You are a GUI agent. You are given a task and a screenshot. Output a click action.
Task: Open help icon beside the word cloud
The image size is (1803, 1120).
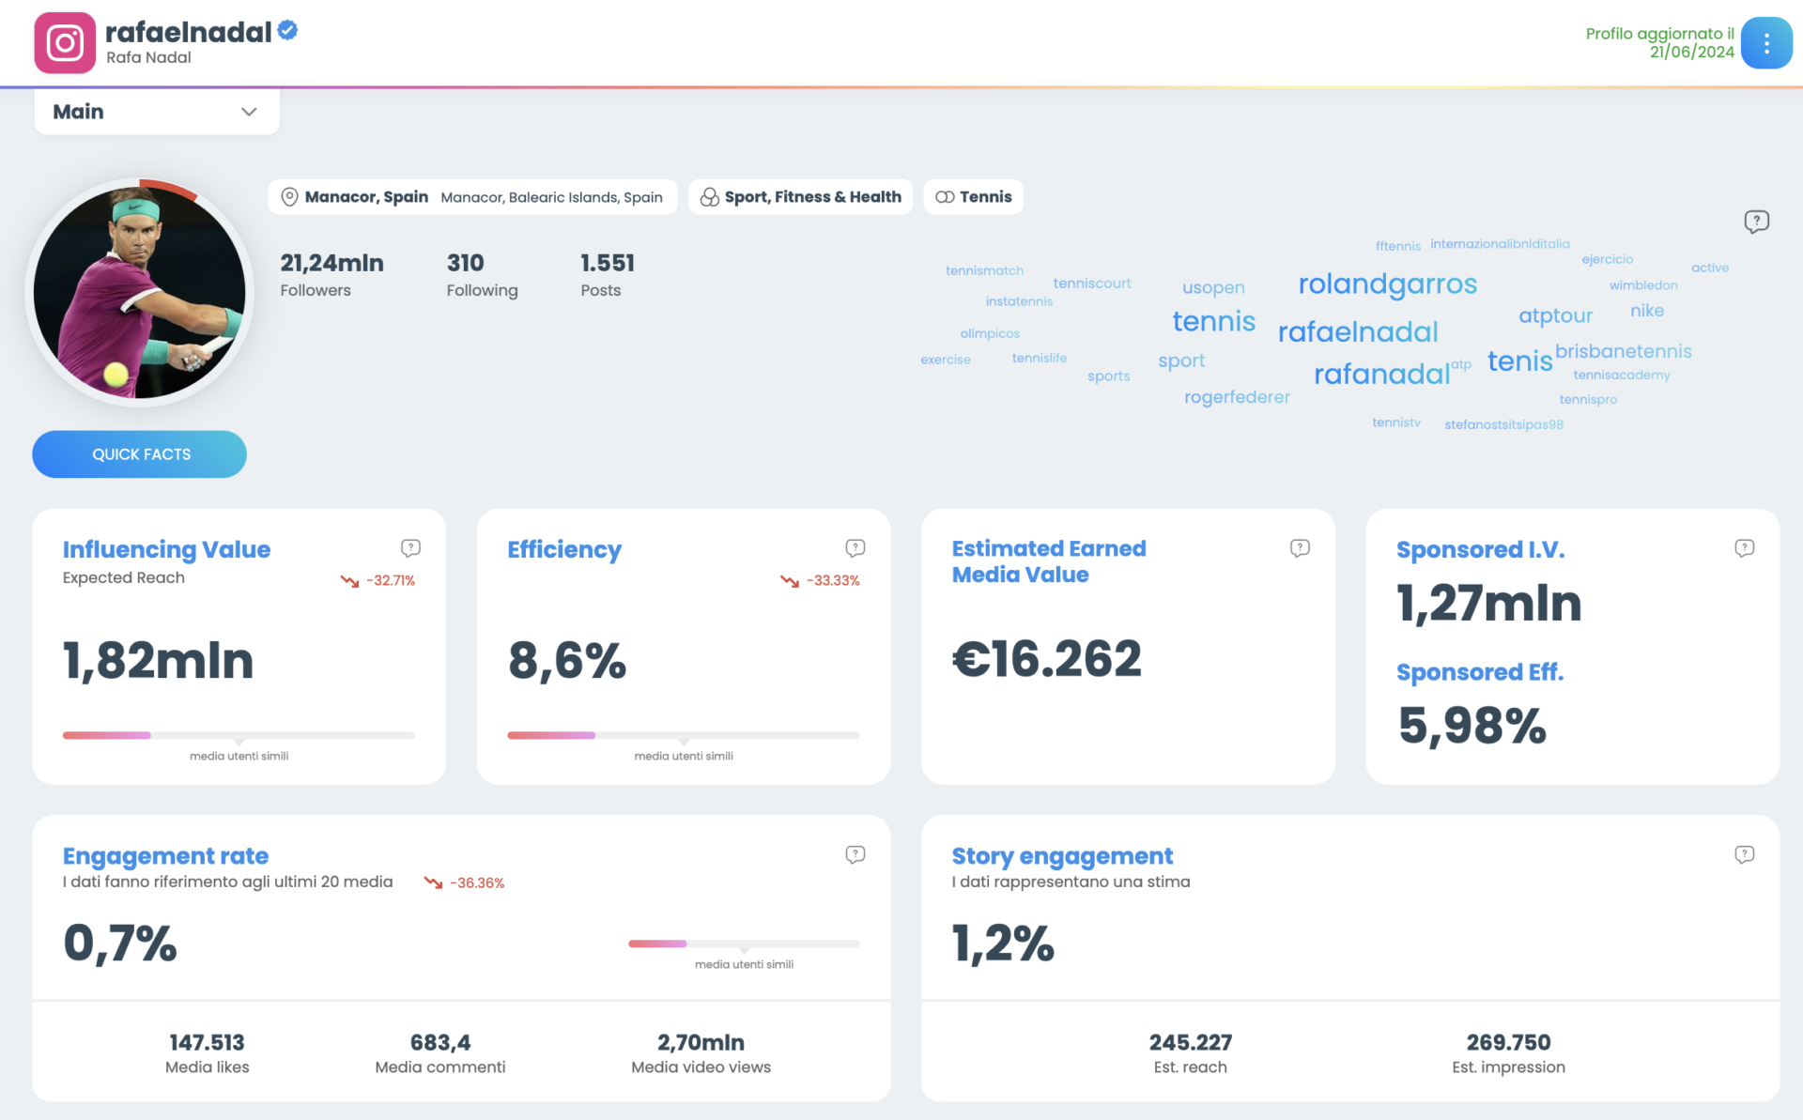tap(1756, 222)
